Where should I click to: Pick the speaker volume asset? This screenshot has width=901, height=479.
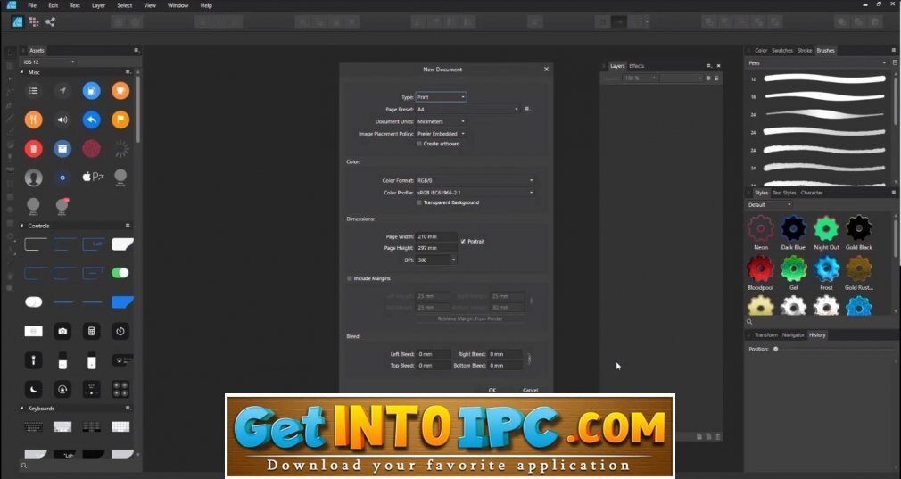coord(62,120)
